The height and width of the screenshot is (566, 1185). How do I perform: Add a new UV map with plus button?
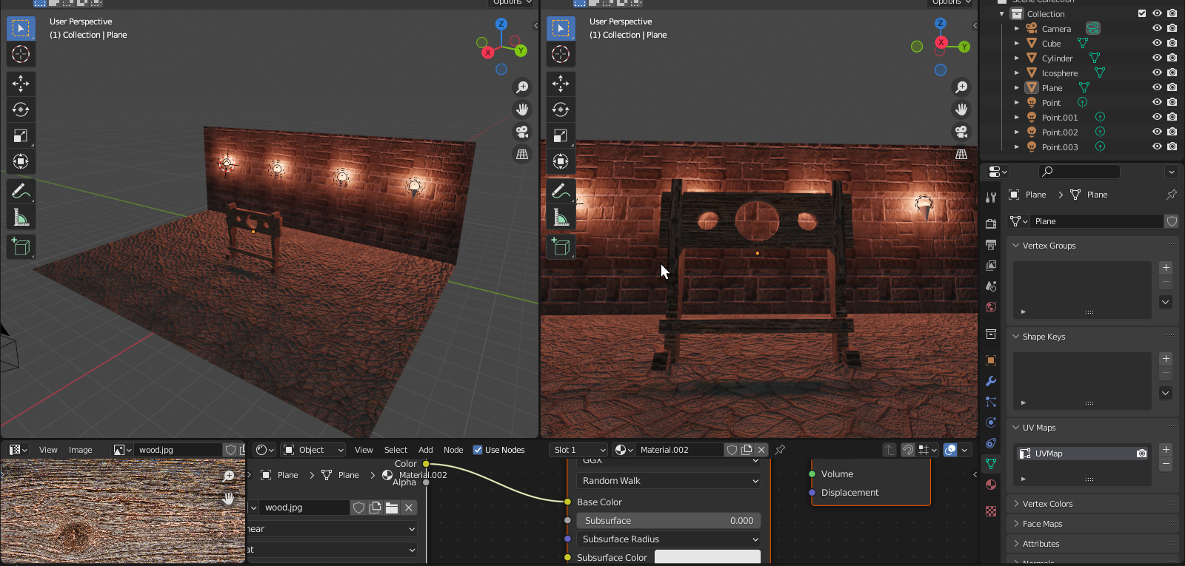(1166, 449)
